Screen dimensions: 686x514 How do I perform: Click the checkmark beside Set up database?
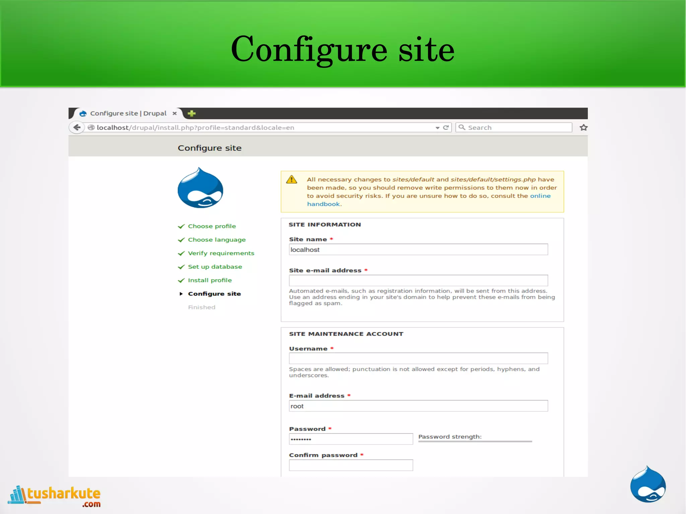[181, 267]
